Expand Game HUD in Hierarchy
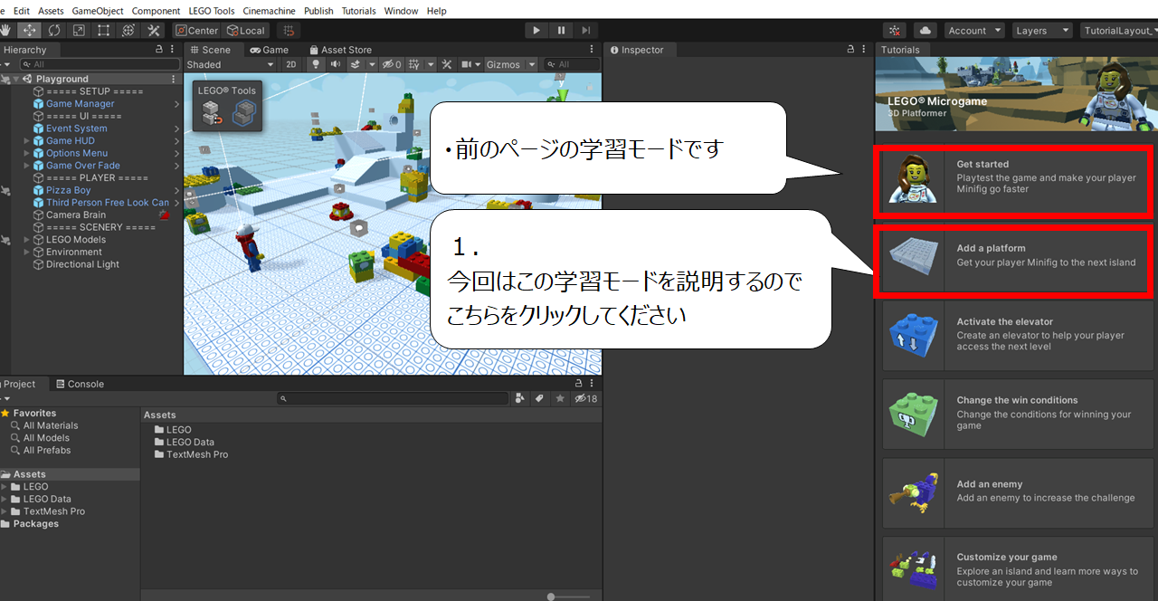The image size is (1158, 601). click(x=26, y=141)
